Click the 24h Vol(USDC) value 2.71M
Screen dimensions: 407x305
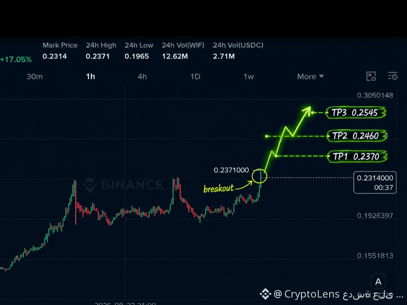pos(224,56)
